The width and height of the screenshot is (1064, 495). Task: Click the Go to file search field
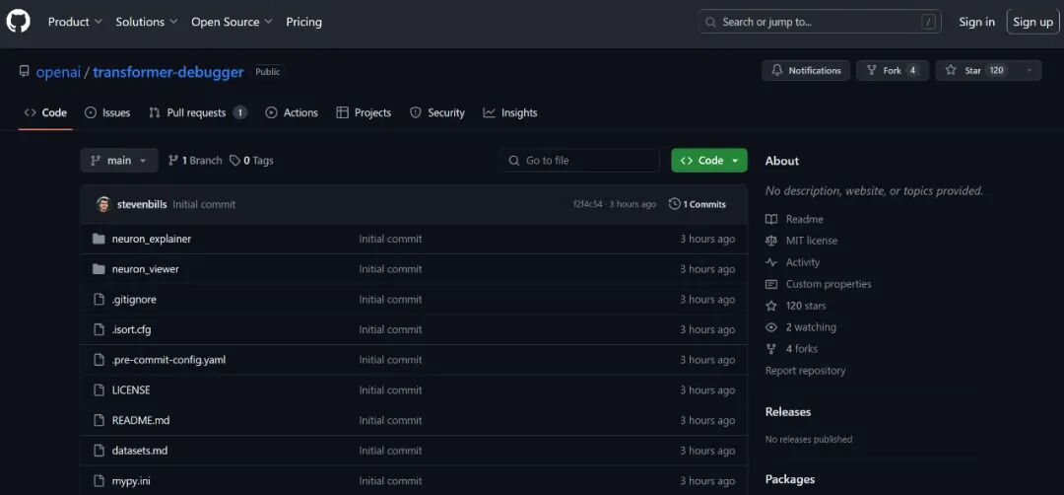[579, 161]
